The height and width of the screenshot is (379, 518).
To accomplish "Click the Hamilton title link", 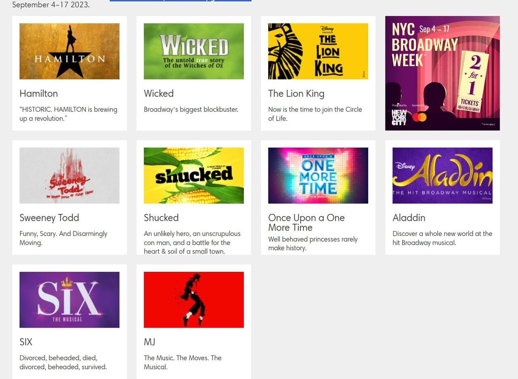I will pyautogui.click(x=38, y=93).
